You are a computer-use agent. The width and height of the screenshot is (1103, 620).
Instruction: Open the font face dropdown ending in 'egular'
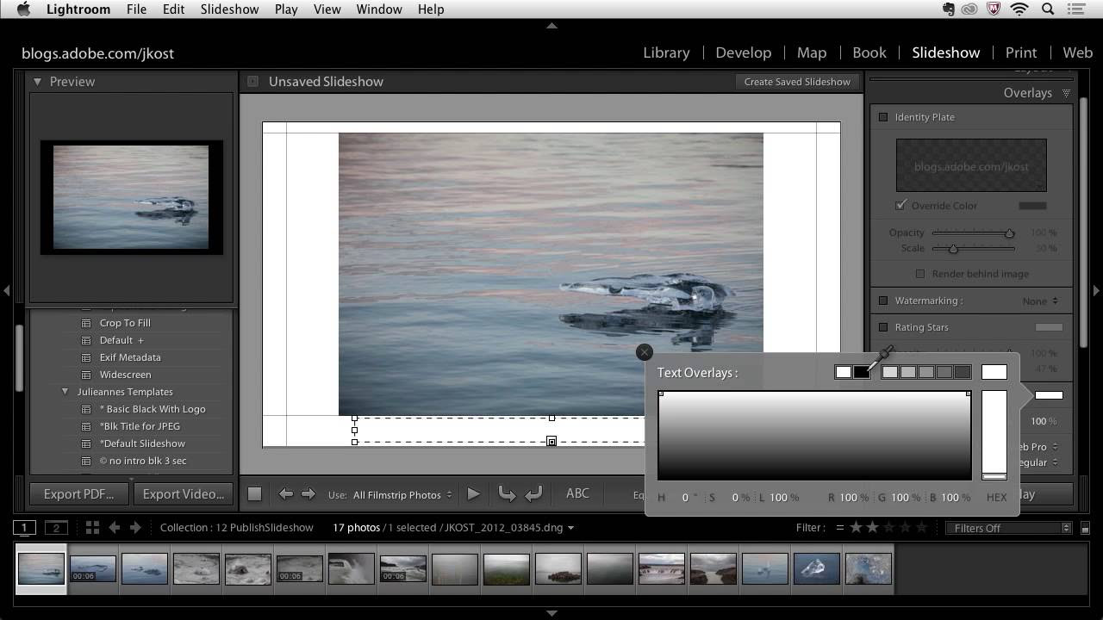click(x=1039, y=462)
